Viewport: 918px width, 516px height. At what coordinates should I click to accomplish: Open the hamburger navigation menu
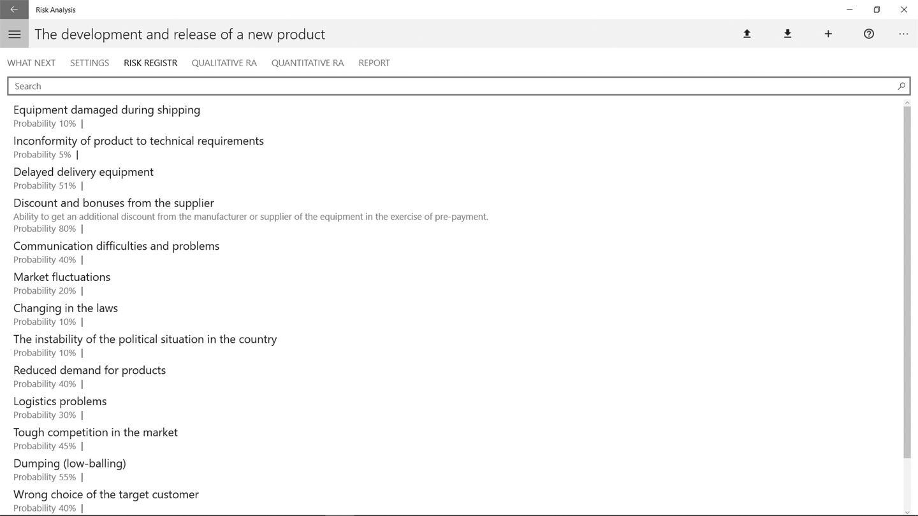tap(14, 34)
